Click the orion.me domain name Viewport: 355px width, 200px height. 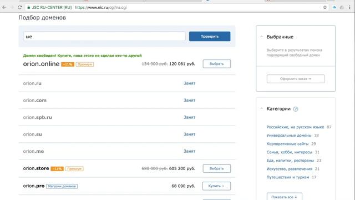click(x=33, y=151)
